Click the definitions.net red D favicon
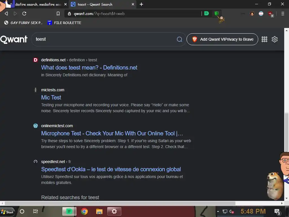 click(x=35, y=60)
